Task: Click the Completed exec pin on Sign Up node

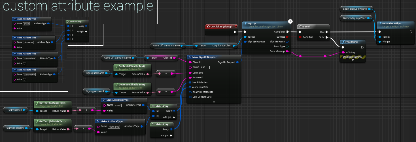Action: tap(287, 32)
